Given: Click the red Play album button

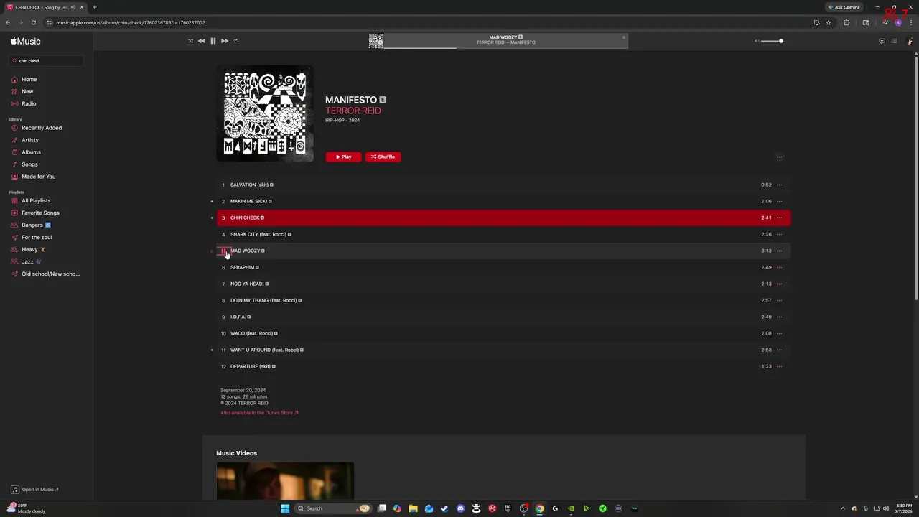Looking at the screenshot, I should (x=344, y=157).
